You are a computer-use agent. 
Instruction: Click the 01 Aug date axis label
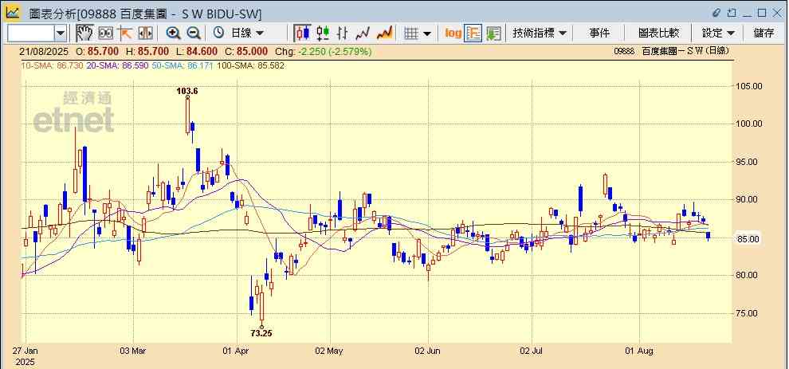tap(639, 351)
